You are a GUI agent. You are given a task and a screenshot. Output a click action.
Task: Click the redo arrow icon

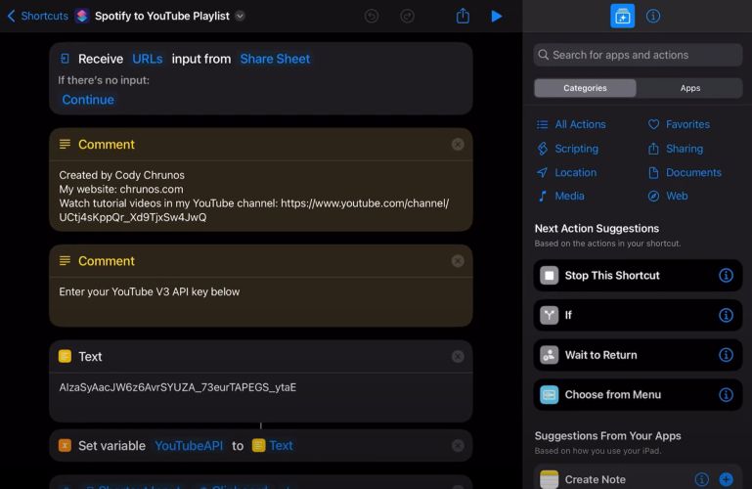point(407,16)
